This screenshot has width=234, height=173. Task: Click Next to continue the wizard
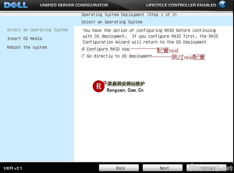click(x=164, y=168)
